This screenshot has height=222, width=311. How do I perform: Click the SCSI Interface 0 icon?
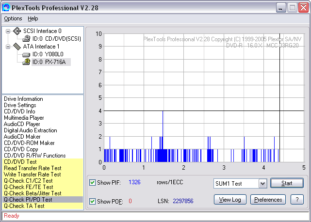17,31
